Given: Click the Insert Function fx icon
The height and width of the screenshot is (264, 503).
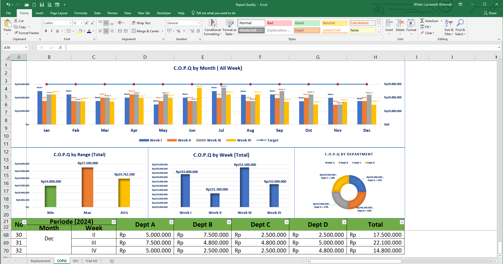Looking at the screenshot, I should click(61, 47).
